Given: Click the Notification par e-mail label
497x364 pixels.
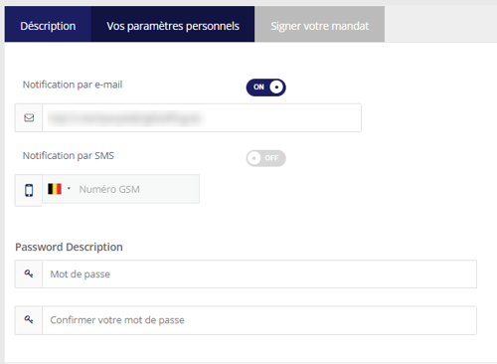Looking at the screenshot, I should click(73, 85).
